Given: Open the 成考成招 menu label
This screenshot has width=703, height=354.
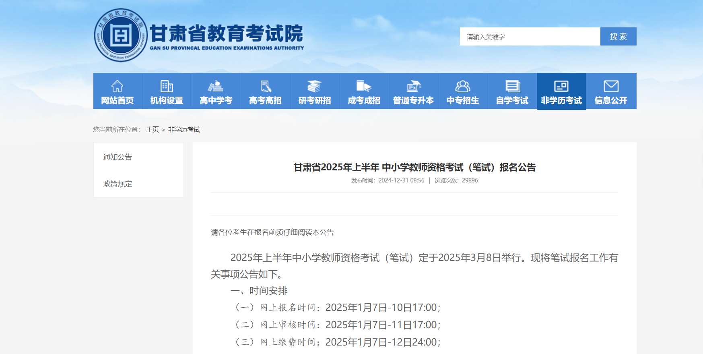Looking at the screenshot, I should pos(364,101).
